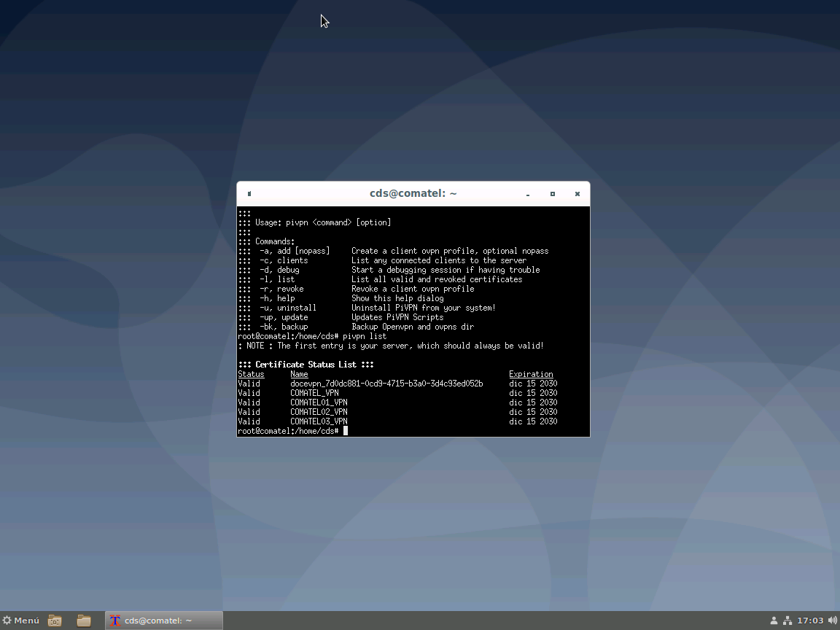
Task: Open the network connections tray icon
Action: (x=787, y=621)
